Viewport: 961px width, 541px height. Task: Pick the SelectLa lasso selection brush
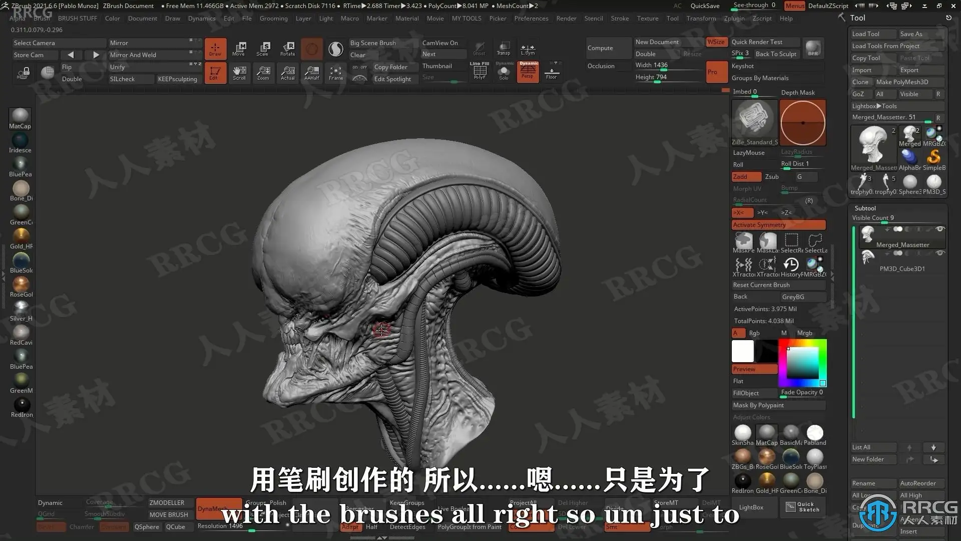coord(815,242)
